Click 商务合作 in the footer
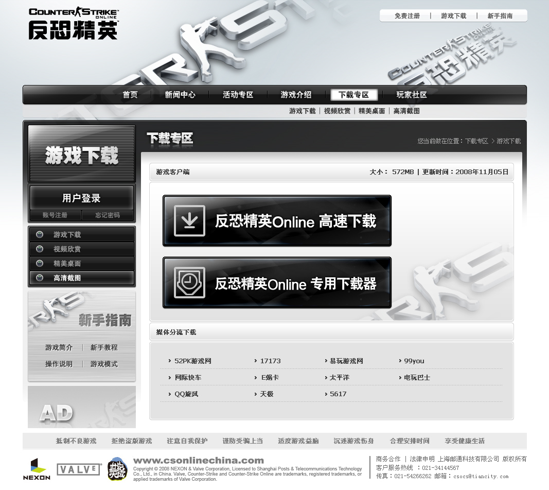 point(388,459)
